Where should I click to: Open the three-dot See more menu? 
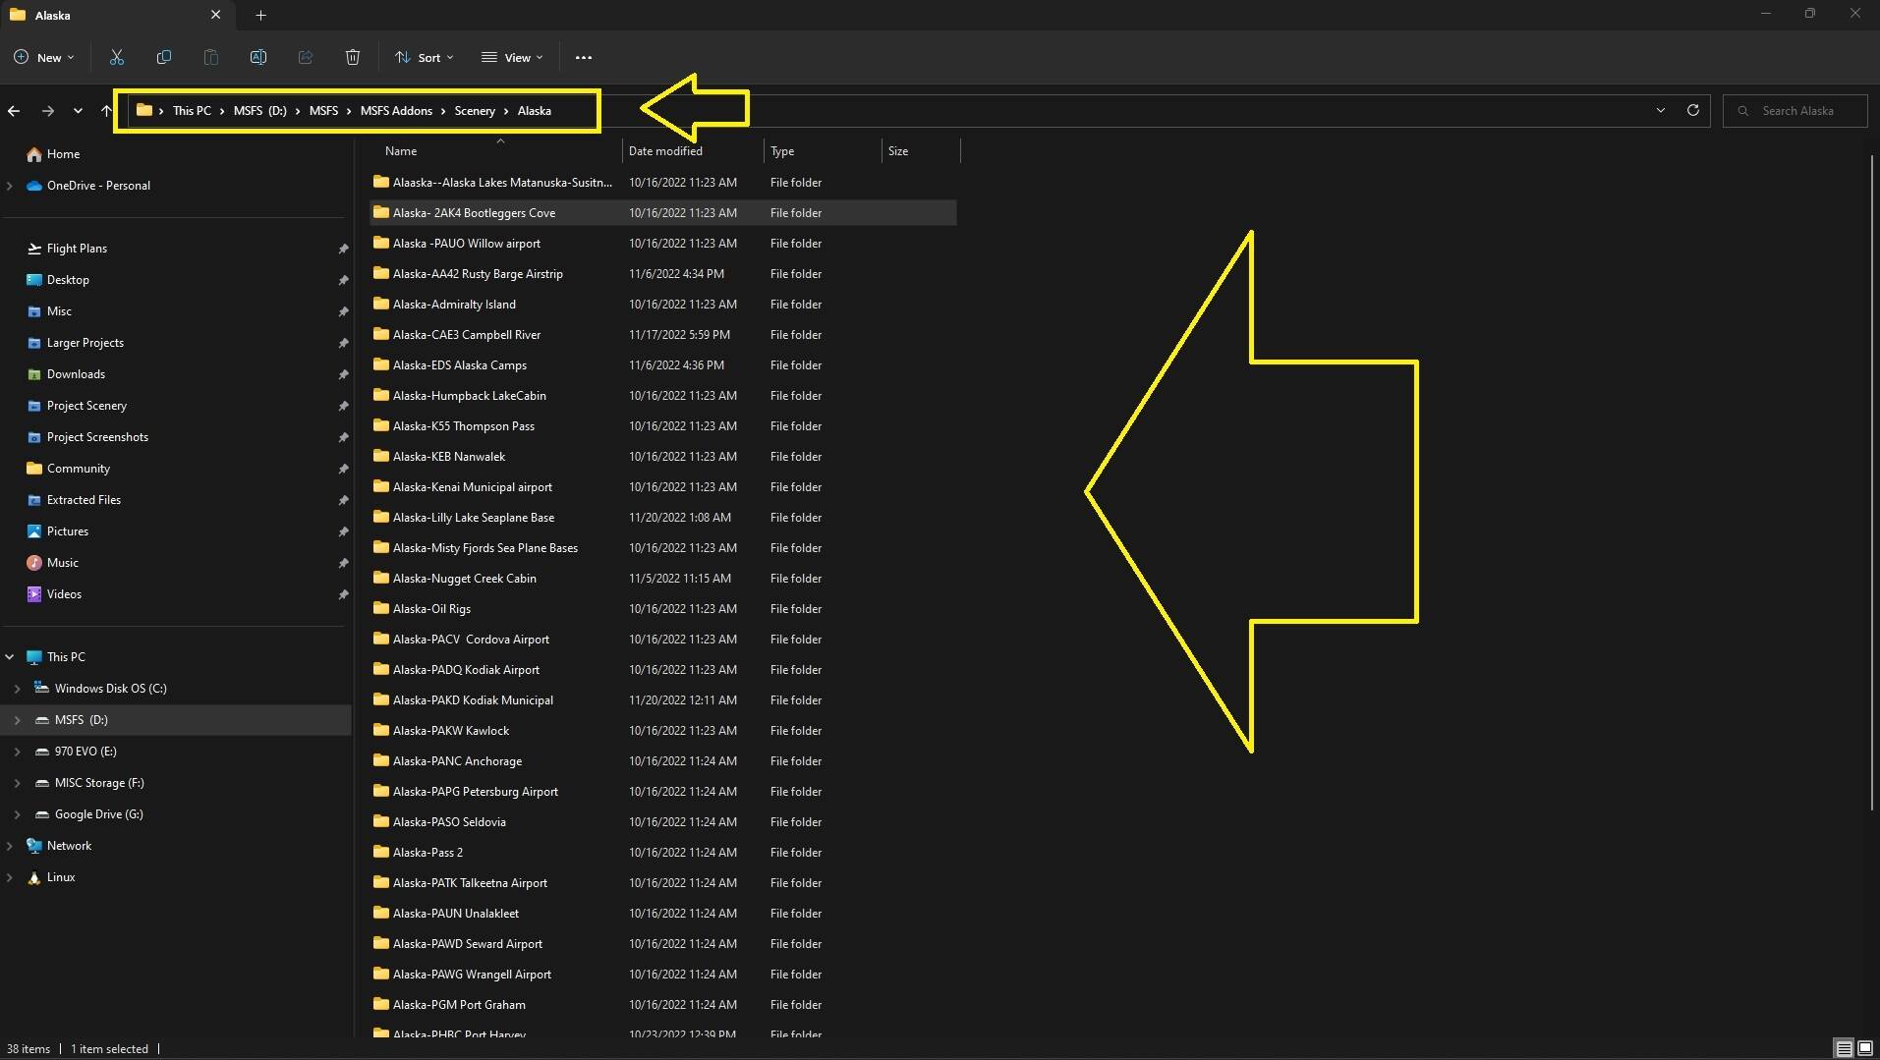point(584,57)
